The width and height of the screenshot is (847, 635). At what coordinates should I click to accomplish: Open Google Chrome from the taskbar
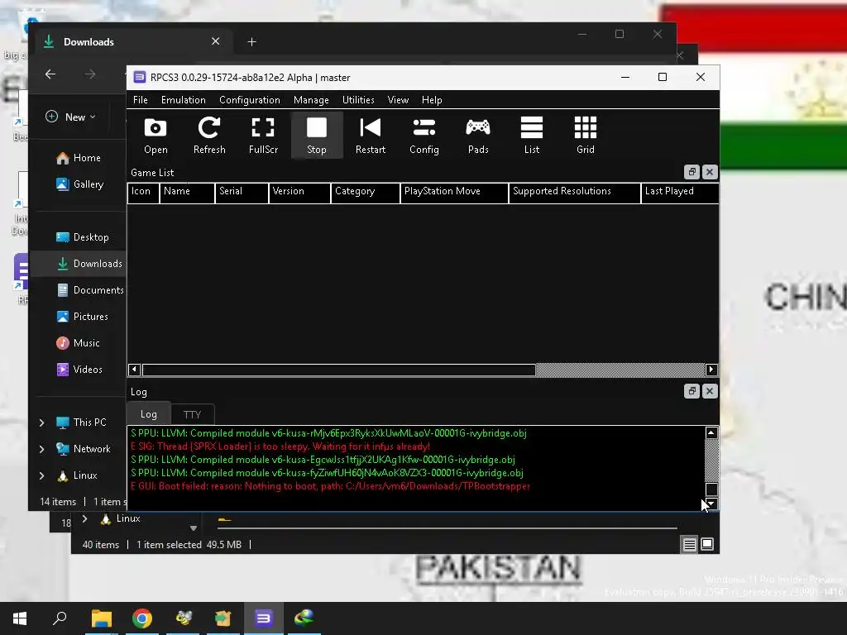pyautogui.click(x=142, y=618)
